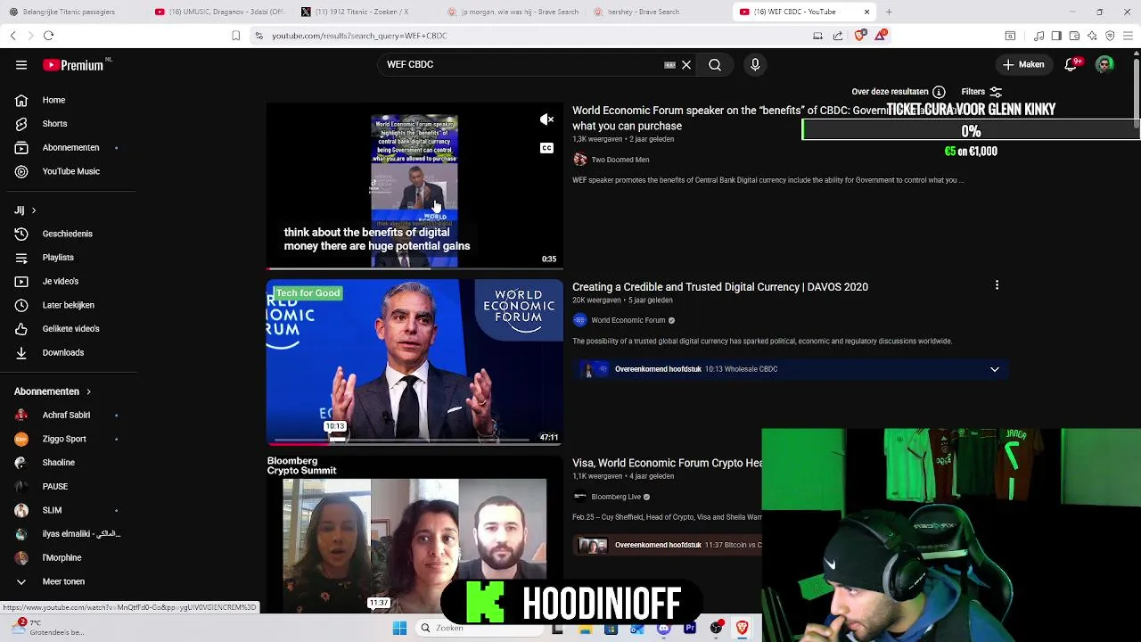
Task: Expand the Abonnementen section heading
Action: coord(53,391)
